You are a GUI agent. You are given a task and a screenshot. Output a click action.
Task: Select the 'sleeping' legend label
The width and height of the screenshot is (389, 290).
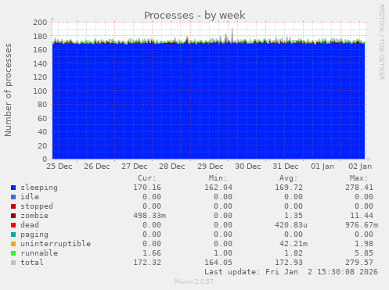coord(39,188)
